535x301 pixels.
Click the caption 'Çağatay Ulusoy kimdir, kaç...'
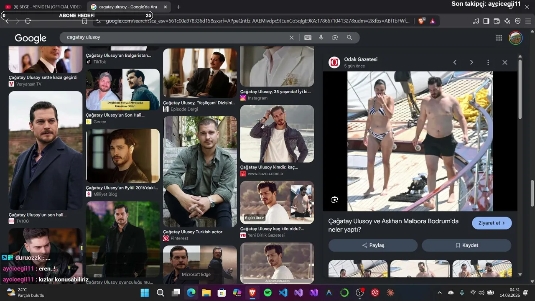pyautogui.click(x=269, y=167)
